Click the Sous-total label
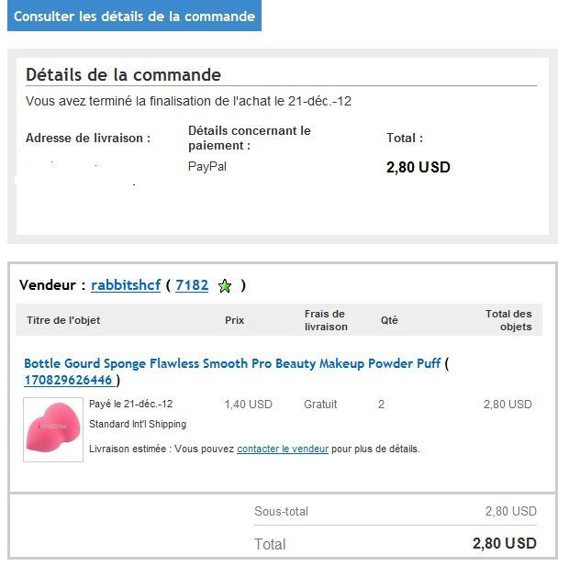This screenshot has height=566, width=569. (x=281, y=511)
